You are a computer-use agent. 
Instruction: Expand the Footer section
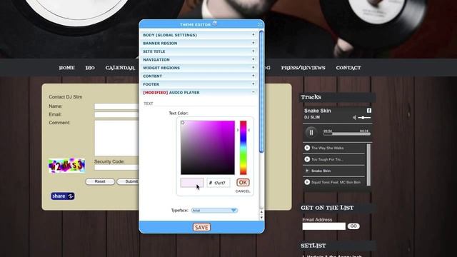[x=199, y=84]
